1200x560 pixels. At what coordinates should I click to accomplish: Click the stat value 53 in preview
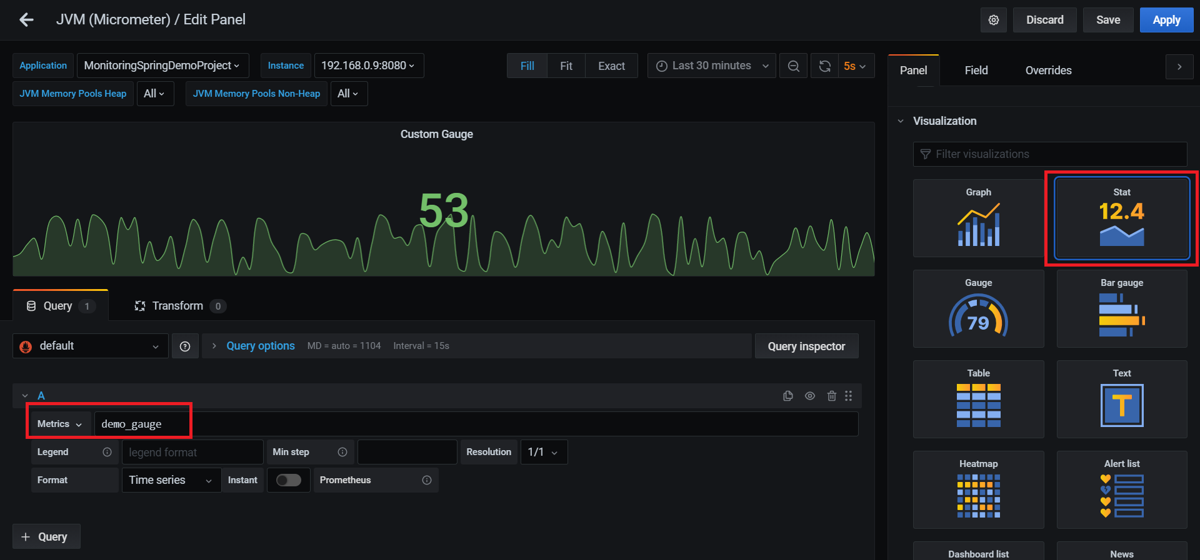[444, 210]
